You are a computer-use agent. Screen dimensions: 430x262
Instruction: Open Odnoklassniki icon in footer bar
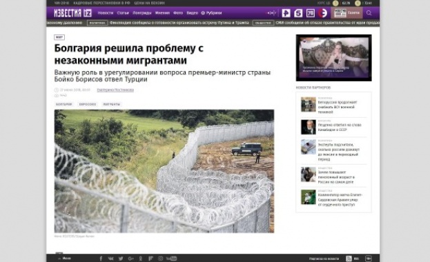141,259
